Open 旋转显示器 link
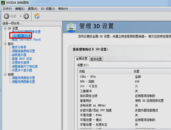The height and width of the screenshot is (130, 171). click(19, 55)
